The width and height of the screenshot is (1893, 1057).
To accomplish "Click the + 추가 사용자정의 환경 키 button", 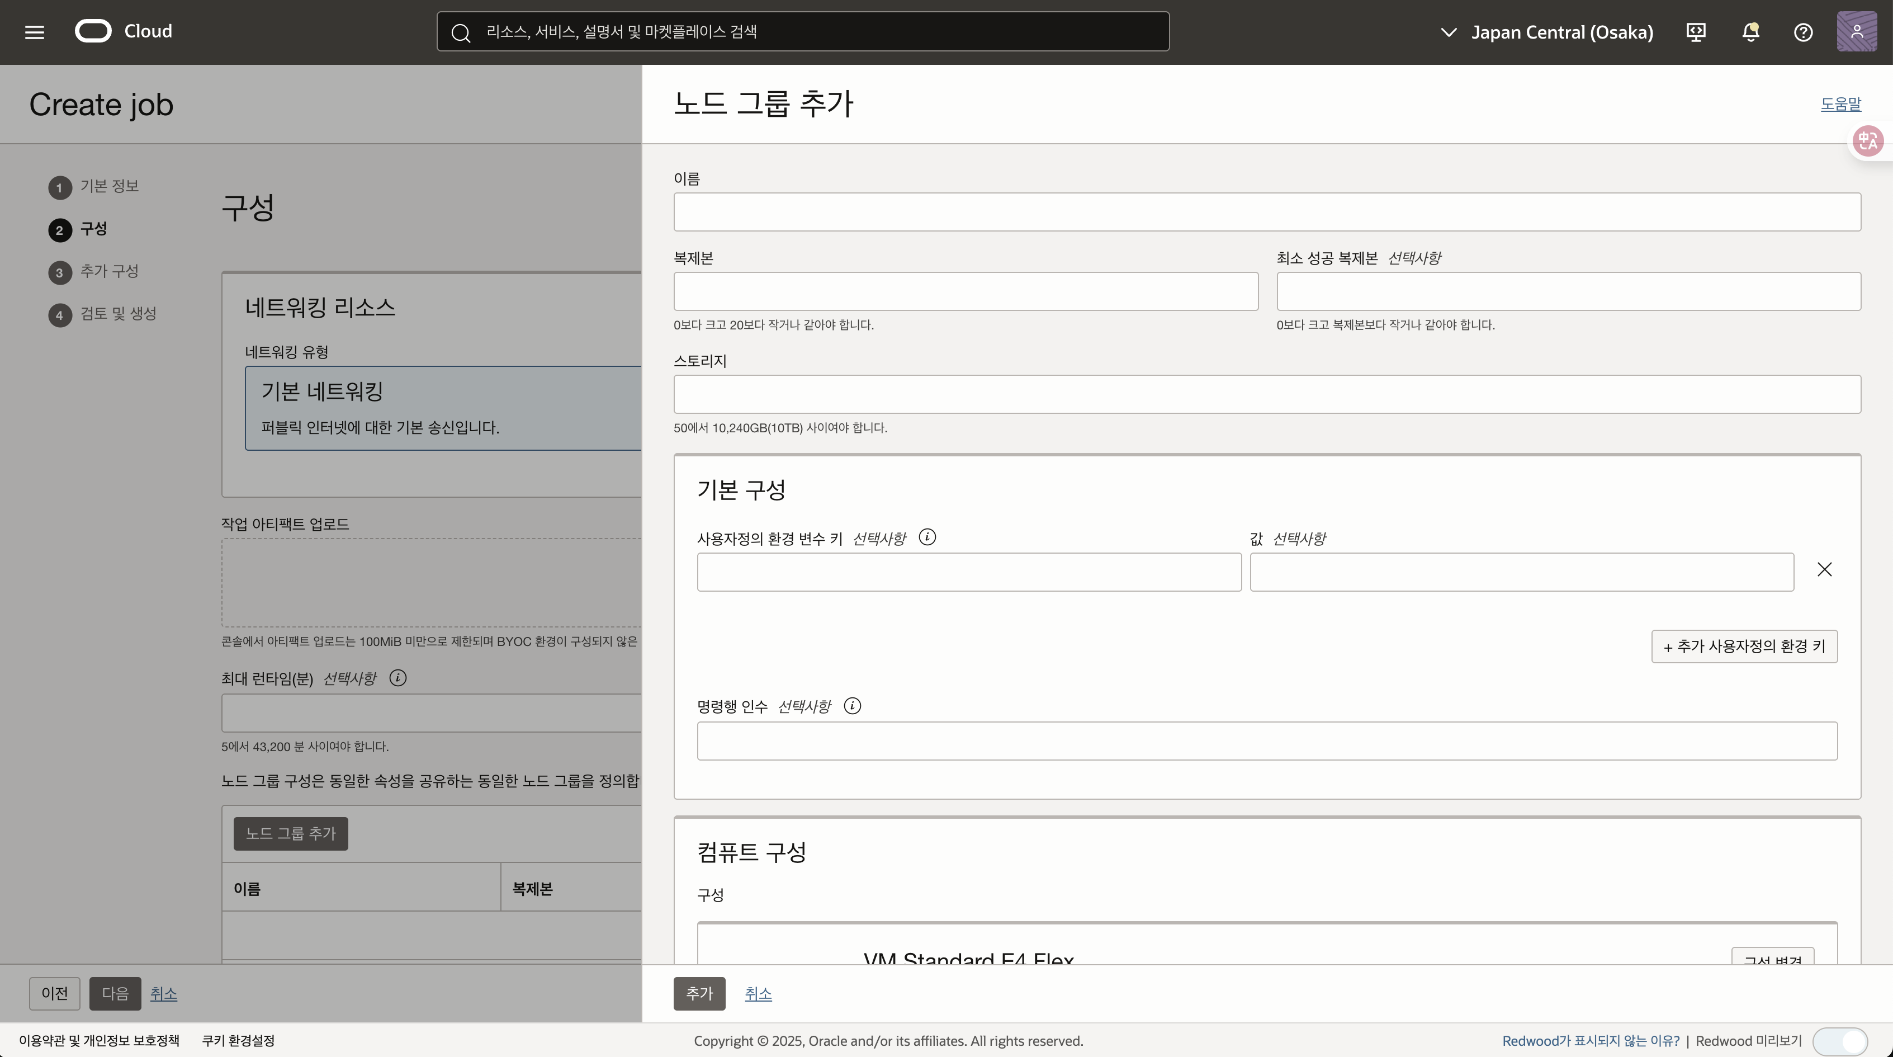I will pyautogui.click(x=1744, y=647).
